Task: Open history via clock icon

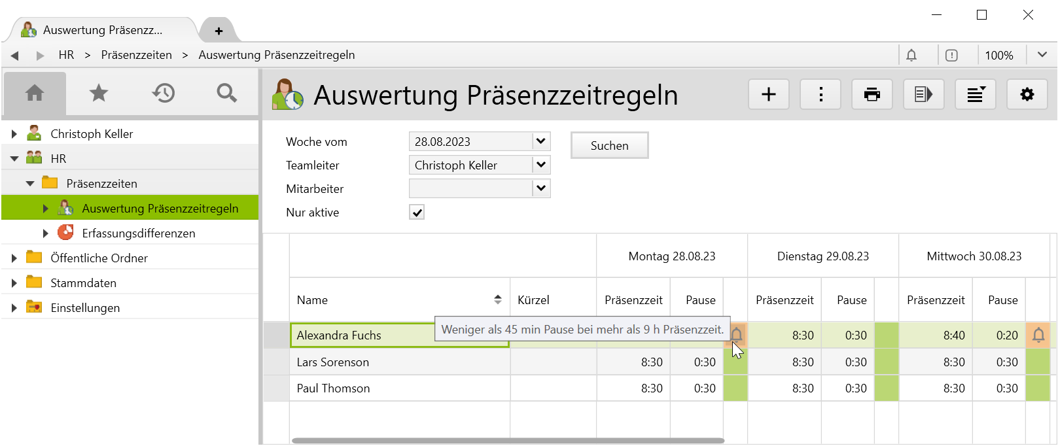Action: [x=163, y=94]
